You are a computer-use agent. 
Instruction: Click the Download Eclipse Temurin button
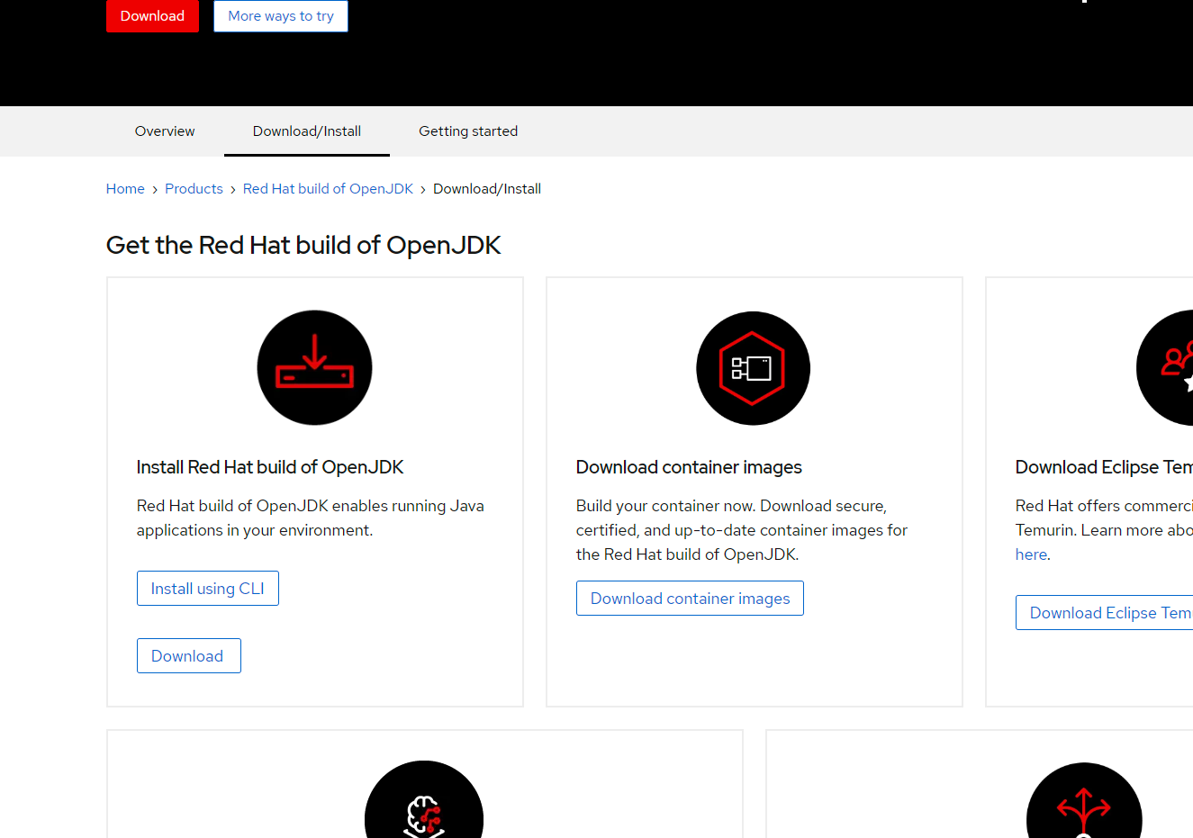point(1105,613)
